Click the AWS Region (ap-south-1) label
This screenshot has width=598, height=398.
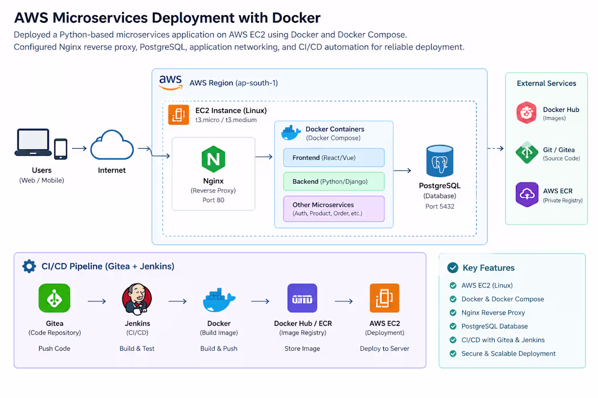pyautogui.click(x=233, y=83)
